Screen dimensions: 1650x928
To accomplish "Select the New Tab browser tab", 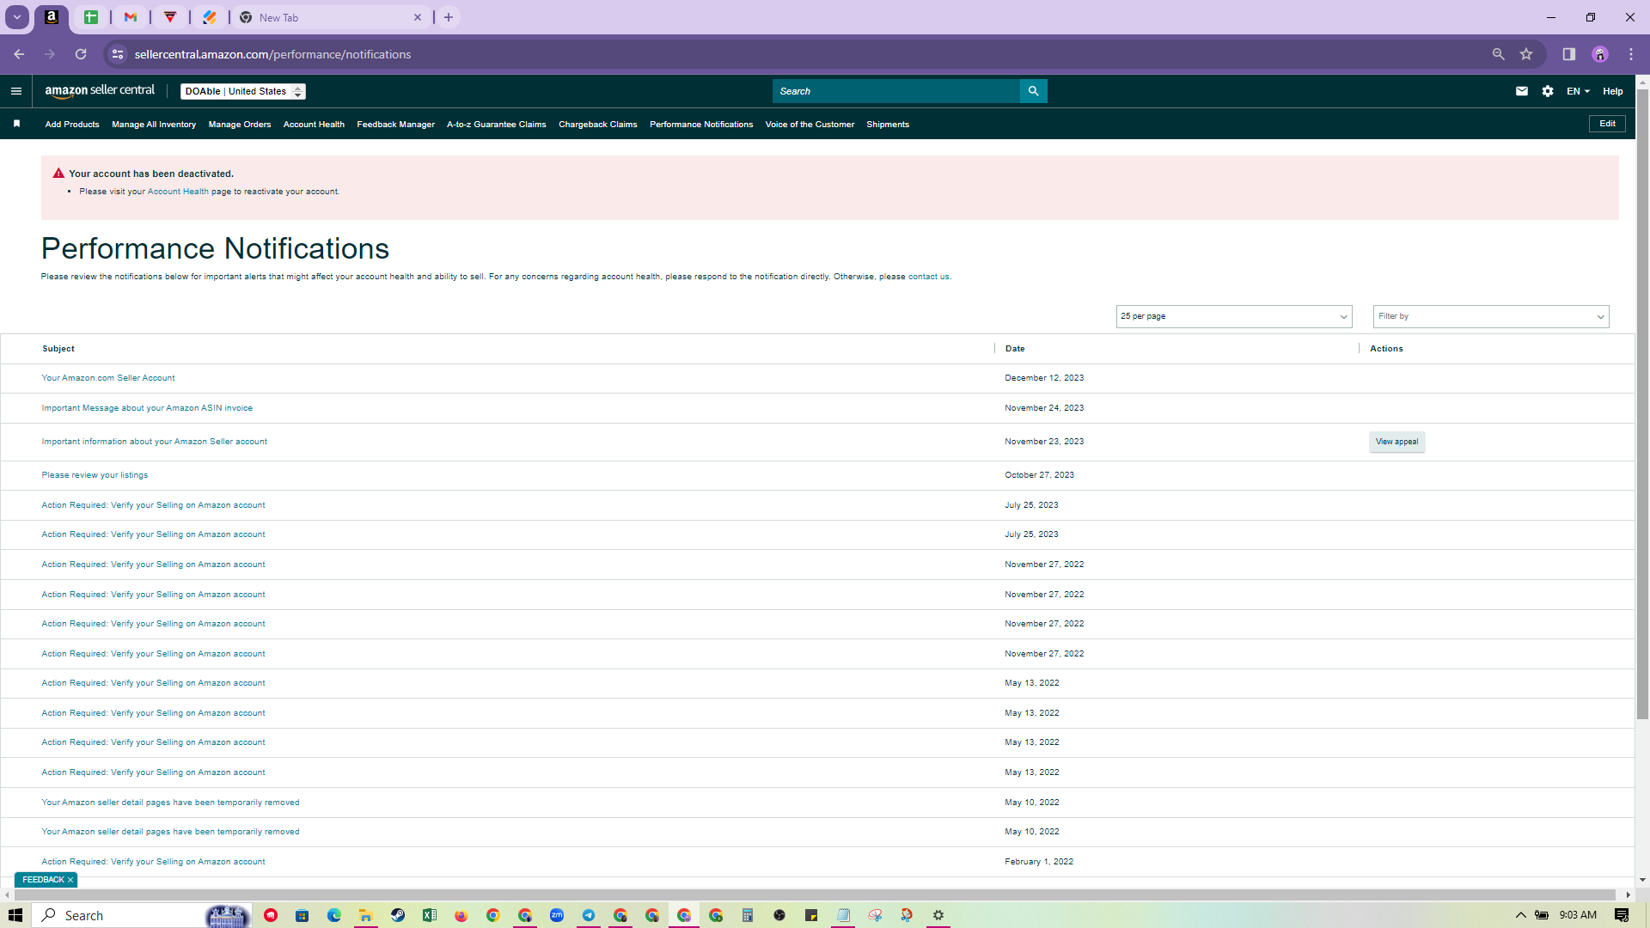I will 331,17.
